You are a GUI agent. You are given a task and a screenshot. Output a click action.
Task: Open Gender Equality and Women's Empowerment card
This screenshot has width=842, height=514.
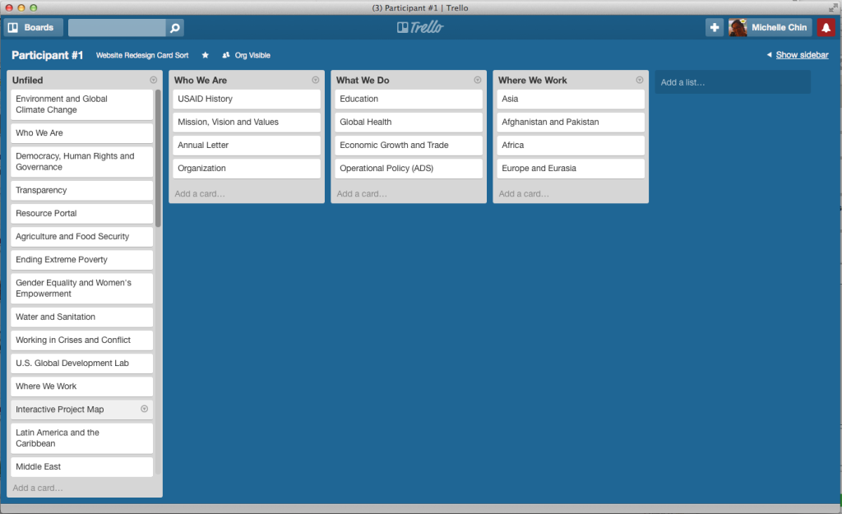81,289
